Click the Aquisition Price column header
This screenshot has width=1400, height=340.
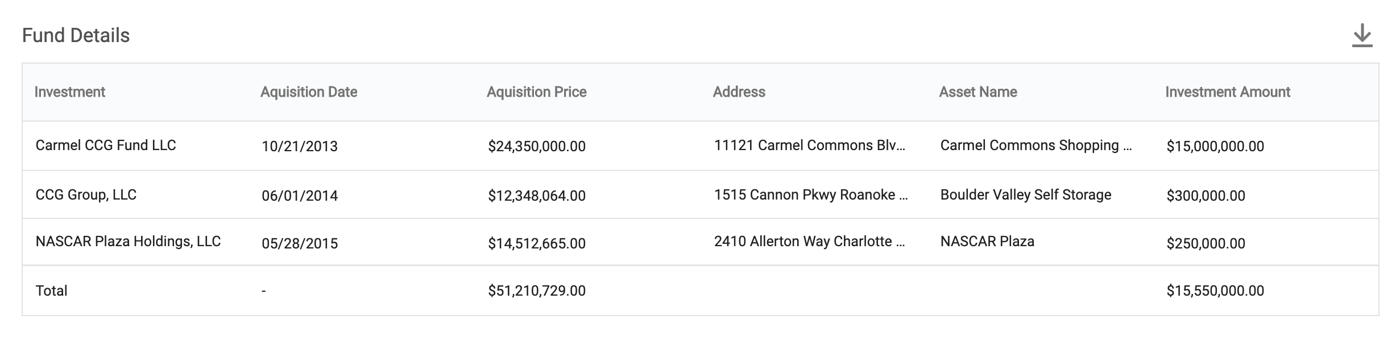point(536,92)
